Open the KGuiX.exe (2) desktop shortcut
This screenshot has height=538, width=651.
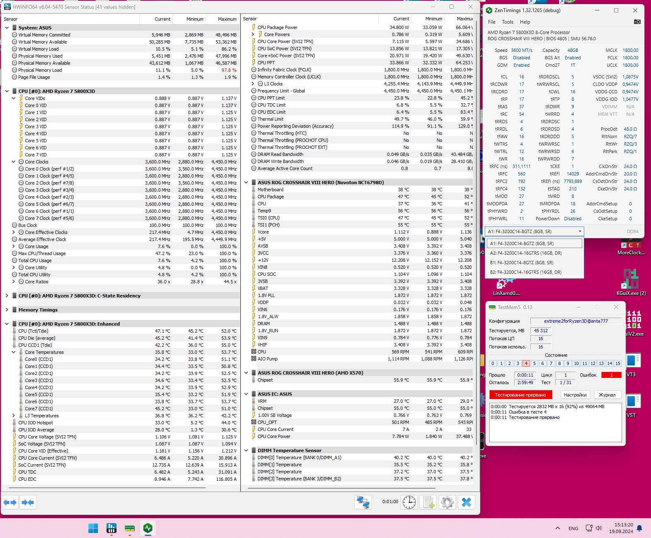[x=631, y=282]
